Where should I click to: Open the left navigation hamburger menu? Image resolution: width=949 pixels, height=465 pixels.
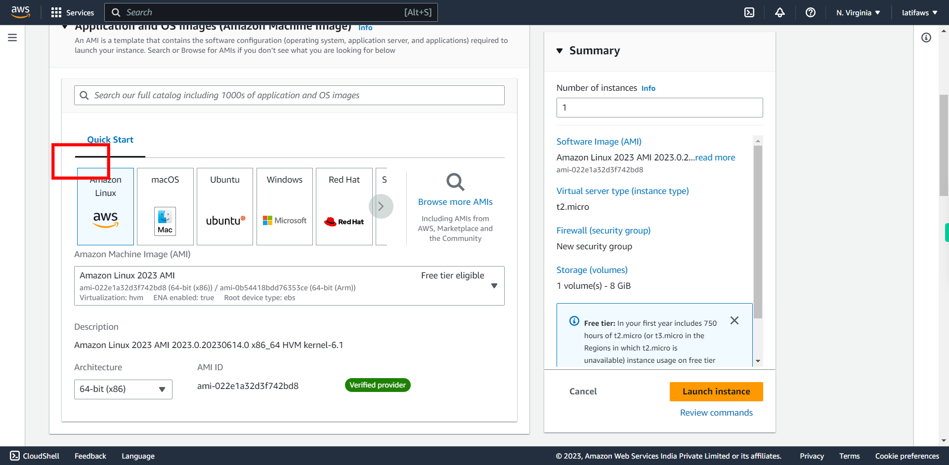point(12,38)
